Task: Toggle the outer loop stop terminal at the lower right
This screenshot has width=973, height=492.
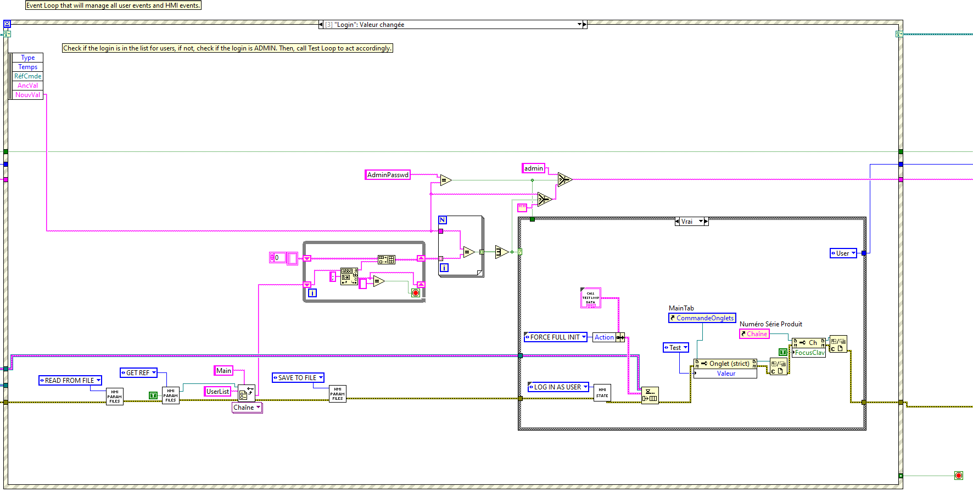Action: (x=959, y=476)
